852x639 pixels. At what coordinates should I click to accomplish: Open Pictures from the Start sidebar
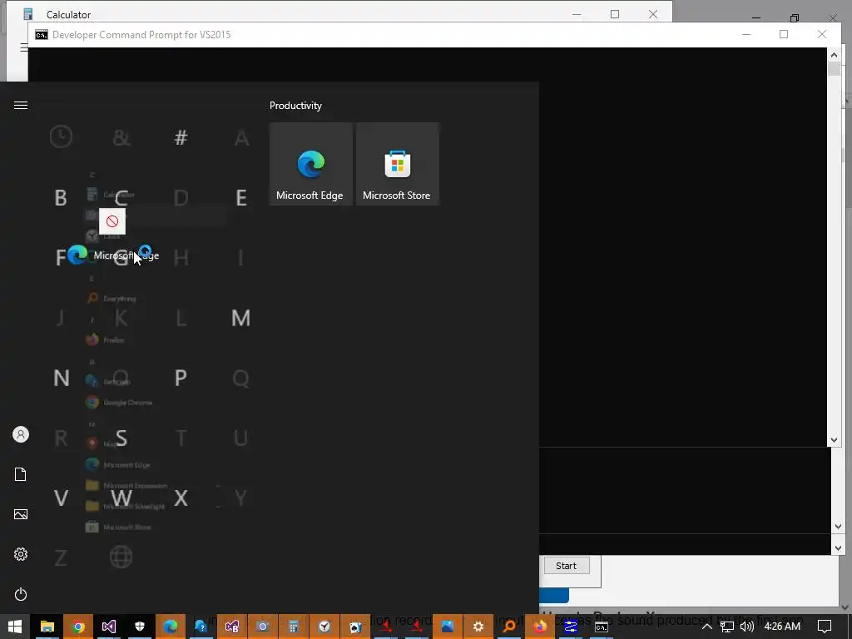coord(21,514)
